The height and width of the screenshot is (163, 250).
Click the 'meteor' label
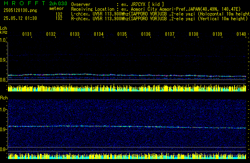[56, 8]
